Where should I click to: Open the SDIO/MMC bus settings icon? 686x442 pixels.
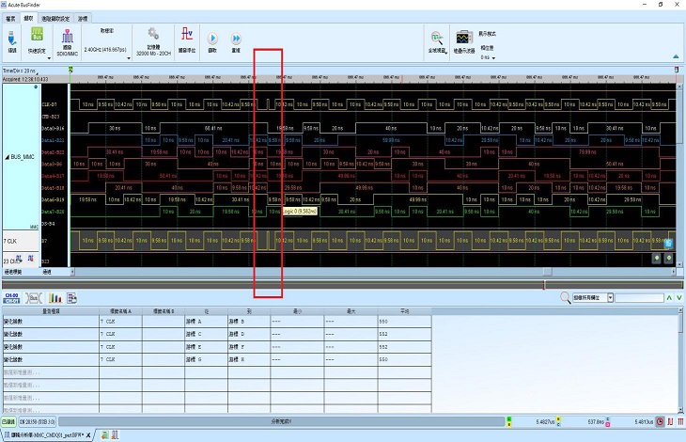tap(67, 35)
